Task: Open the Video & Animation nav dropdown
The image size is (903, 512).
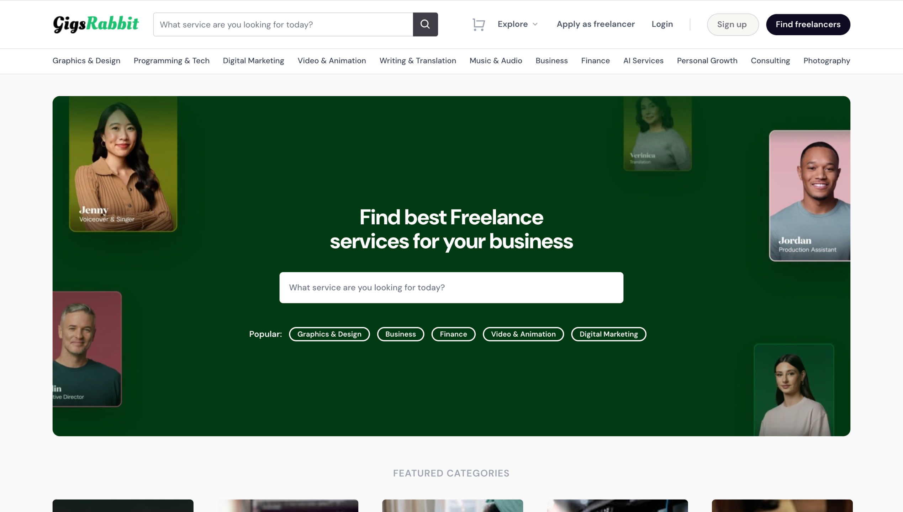Action: point(331,61)
